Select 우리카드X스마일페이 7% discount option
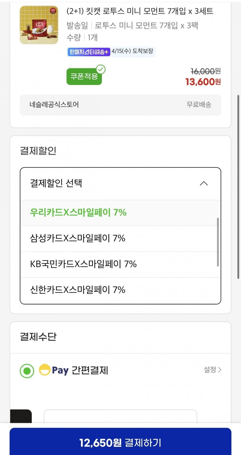This screenshot has height=455, width=241. [78, 212]
